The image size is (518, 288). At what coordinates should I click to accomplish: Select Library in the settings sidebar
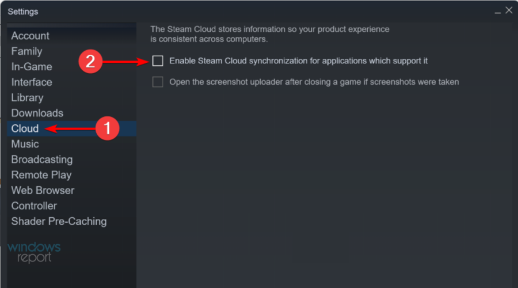pos(27,97)
